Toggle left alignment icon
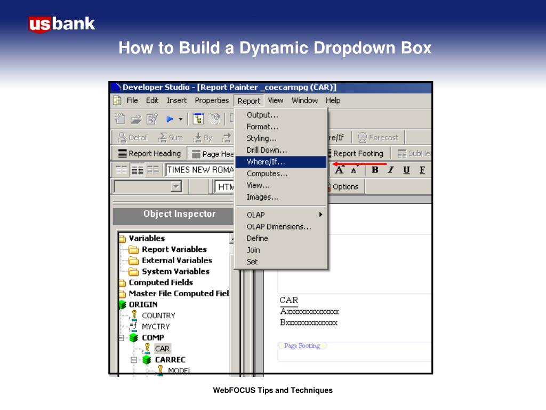This screenshot has width=546, height=410. (x=121, y=170)
